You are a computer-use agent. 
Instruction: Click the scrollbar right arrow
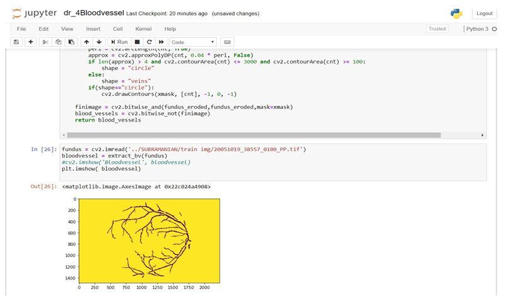(x=482, y=135)
